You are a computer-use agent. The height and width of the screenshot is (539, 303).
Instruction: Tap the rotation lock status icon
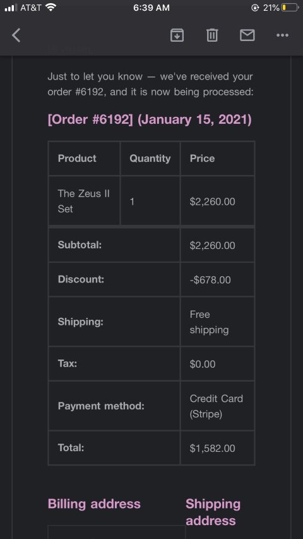click(x=255, y=8)
